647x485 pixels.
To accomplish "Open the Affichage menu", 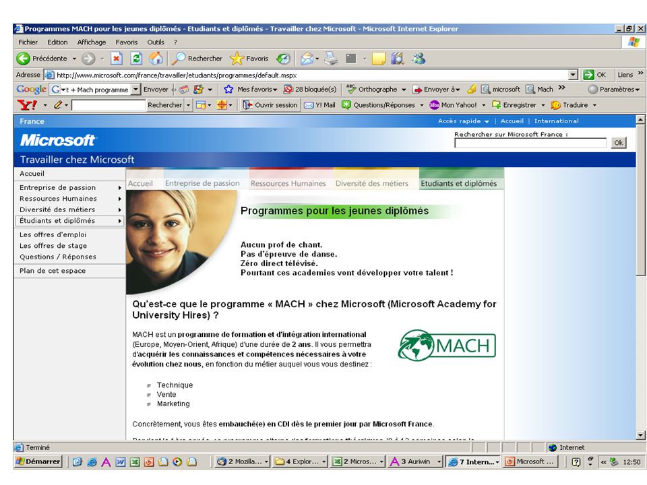I will tap(92, 42).
